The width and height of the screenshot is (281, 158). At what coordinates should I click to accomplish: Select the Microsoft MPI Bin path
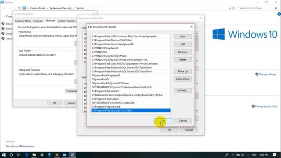pos(131,40)
